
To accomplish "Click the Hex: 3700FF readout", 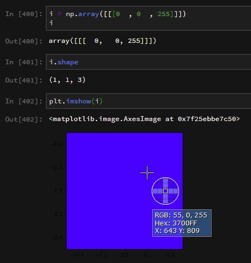I will pyautogui.click(x=176, y=223).
